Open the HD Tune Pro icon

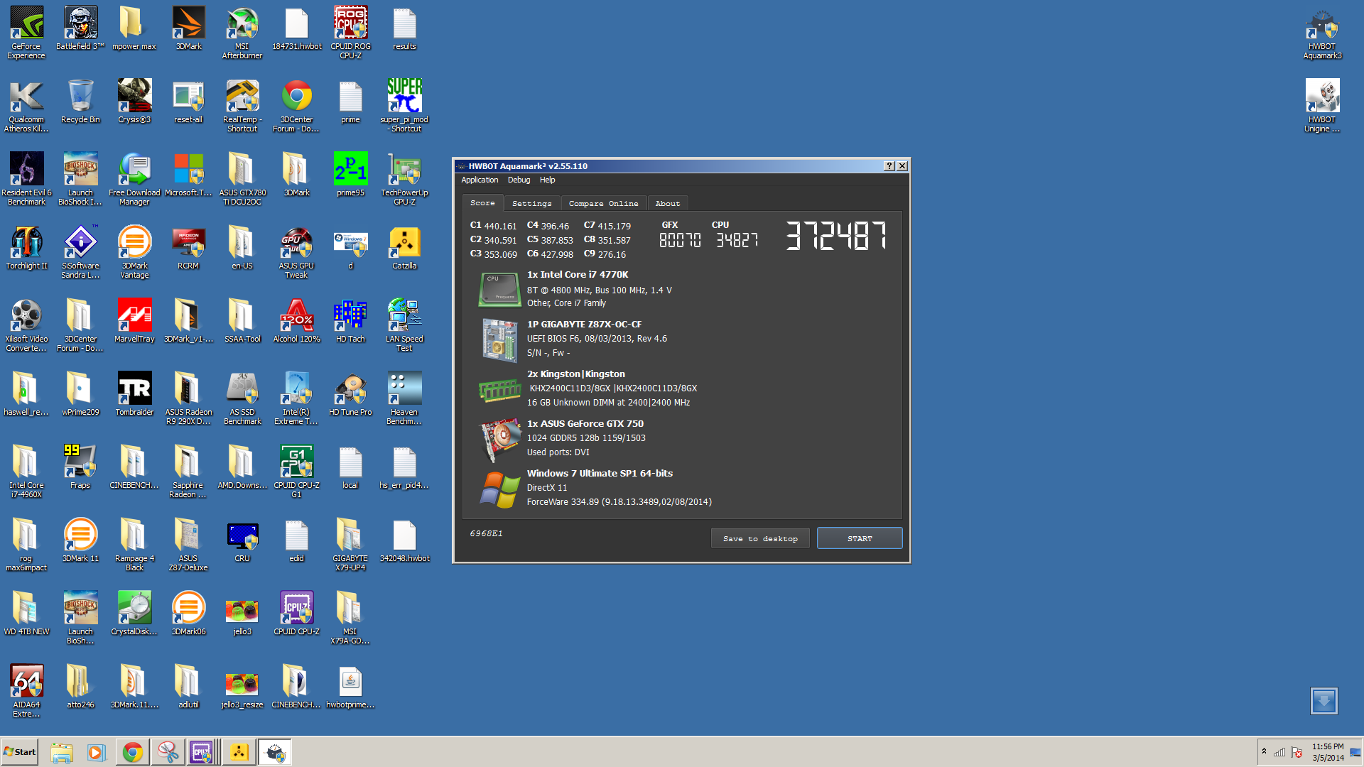pyautogui.click(x=350, y=393)
